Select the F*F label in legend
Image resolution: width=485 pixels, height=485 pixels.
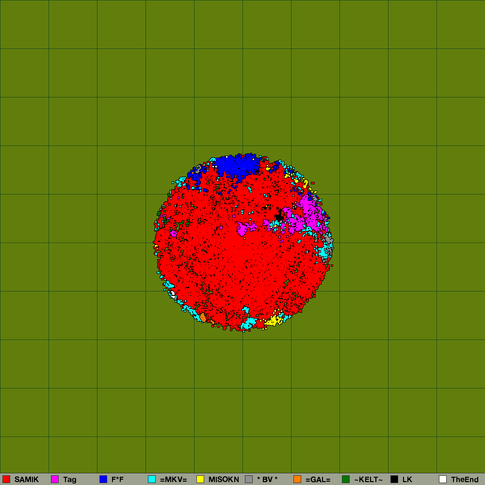tap(117, 480)
